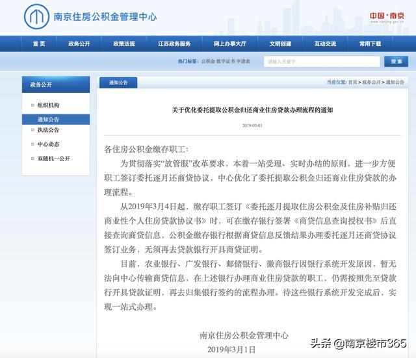Click 常用下载 in the navigation bar

(370, 44)
